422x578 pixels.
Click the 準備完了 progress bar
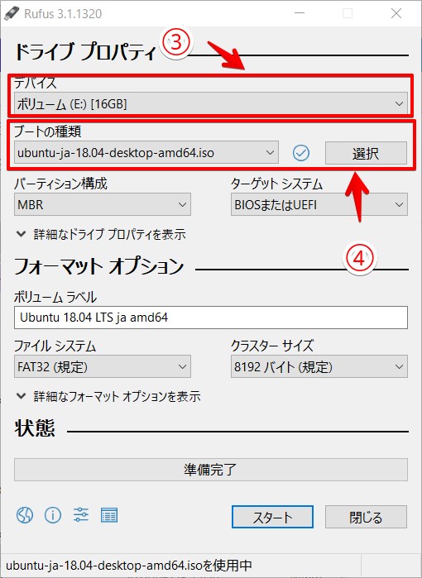[x=211, y=470]
